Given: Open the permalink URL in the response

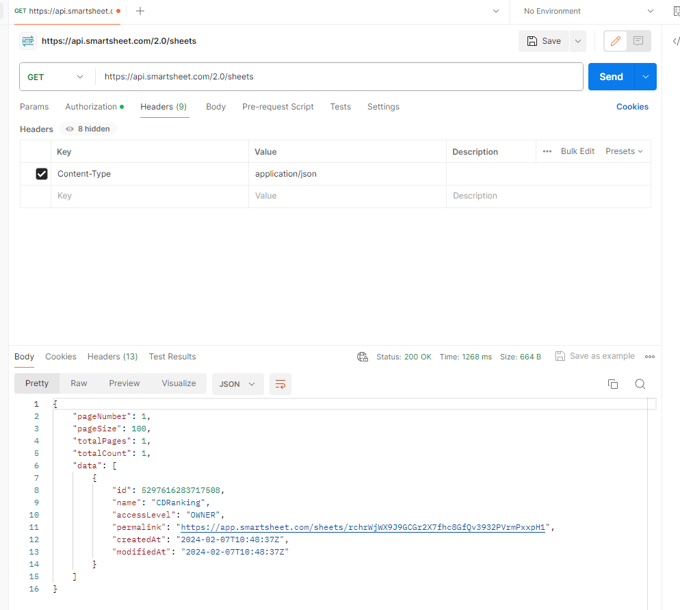Looking at the screenshot, I should click(363, 527).
